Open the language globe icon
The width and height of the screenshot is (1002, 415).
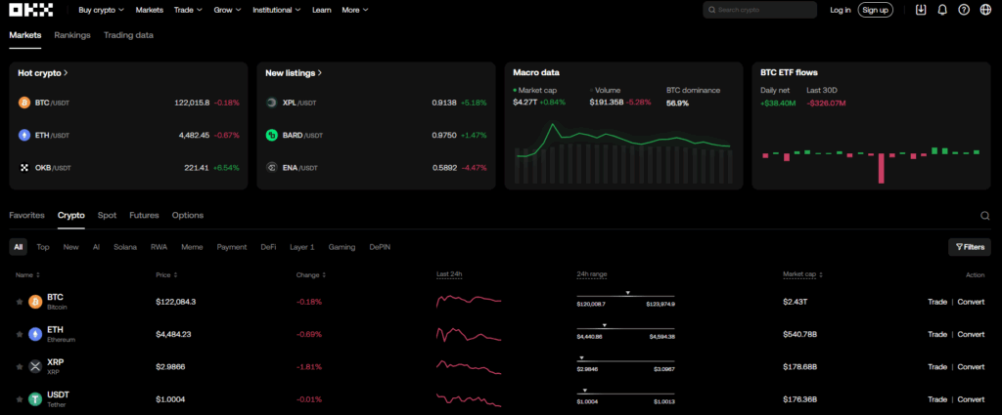tap(985, 10)
